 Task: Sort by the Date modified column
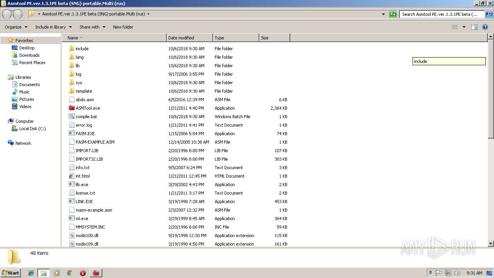pyautogui.click(x=189, y=38)
